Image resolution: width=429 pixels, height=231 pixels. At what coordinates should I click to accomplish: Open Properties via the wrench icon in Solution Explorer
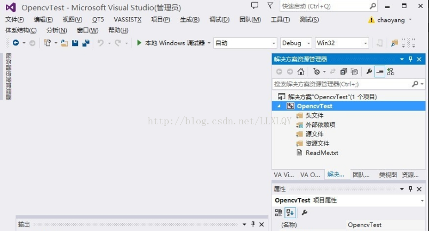369,71
